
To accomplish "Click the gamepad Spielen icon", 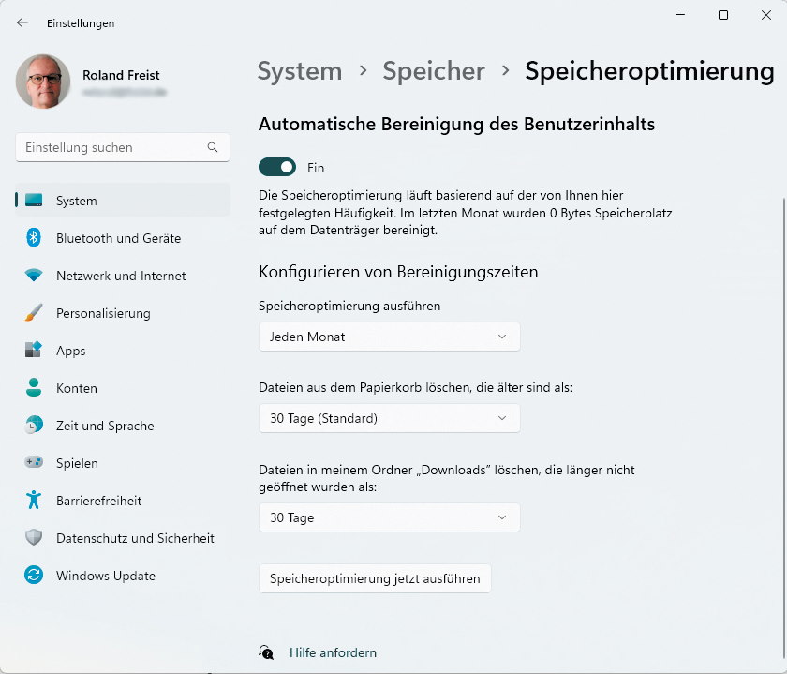I will pyautogui.click(x=34, y=461).
